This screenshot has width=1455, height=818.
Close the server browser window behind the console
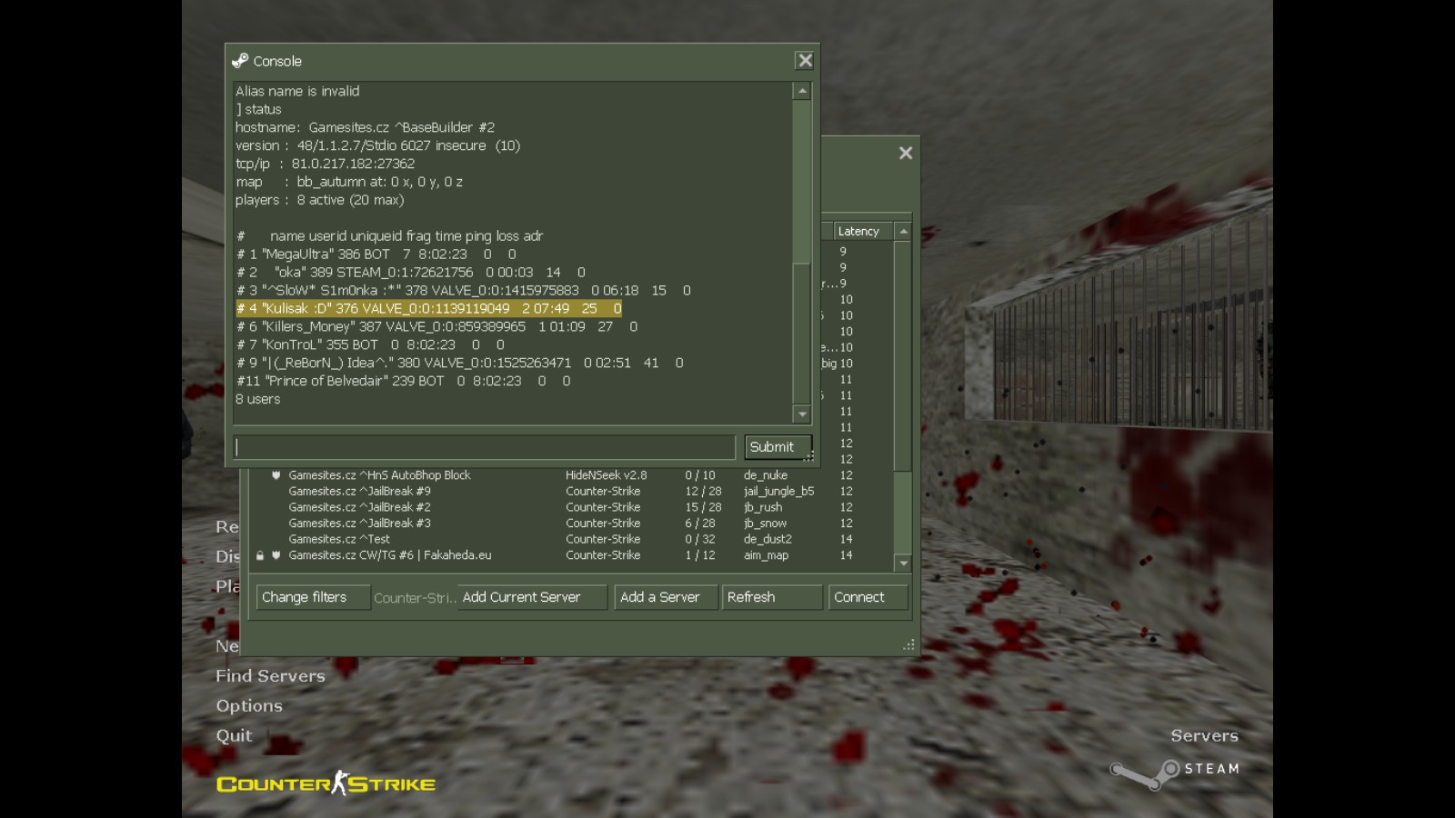tap(906, 153)
